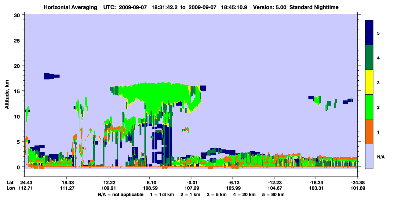Click the altitude tick label '25'
Image resolution: width=397 pixels, height=203 pixels.
pyautogui.click(x=18, y=40)
